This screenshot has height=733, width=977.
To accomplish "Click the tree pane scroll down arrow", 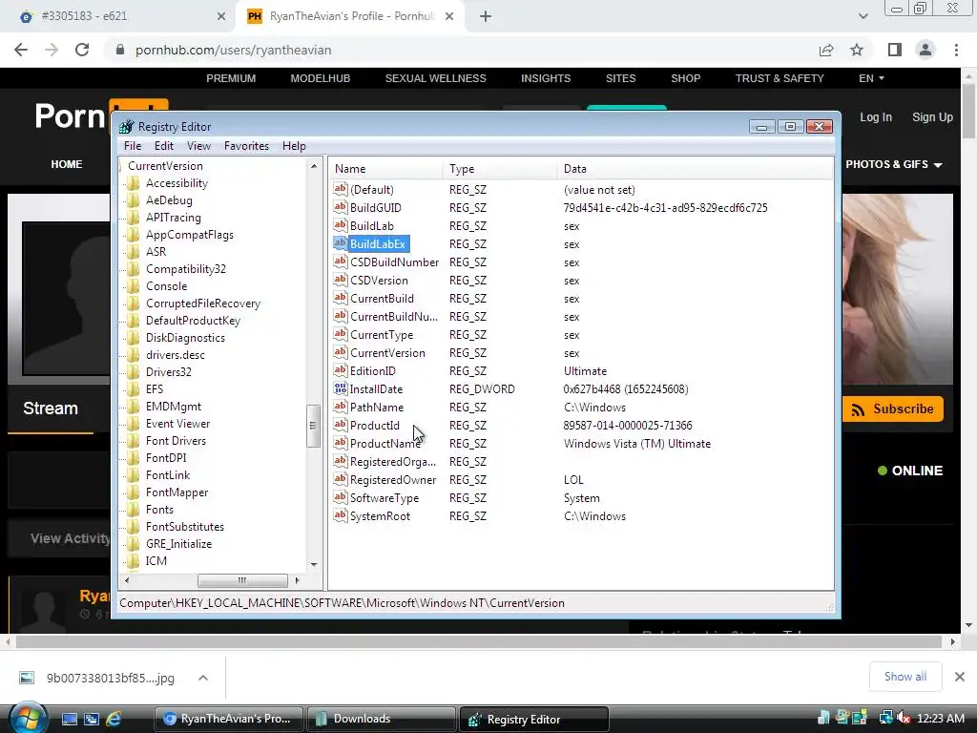I will coord(313,564).
